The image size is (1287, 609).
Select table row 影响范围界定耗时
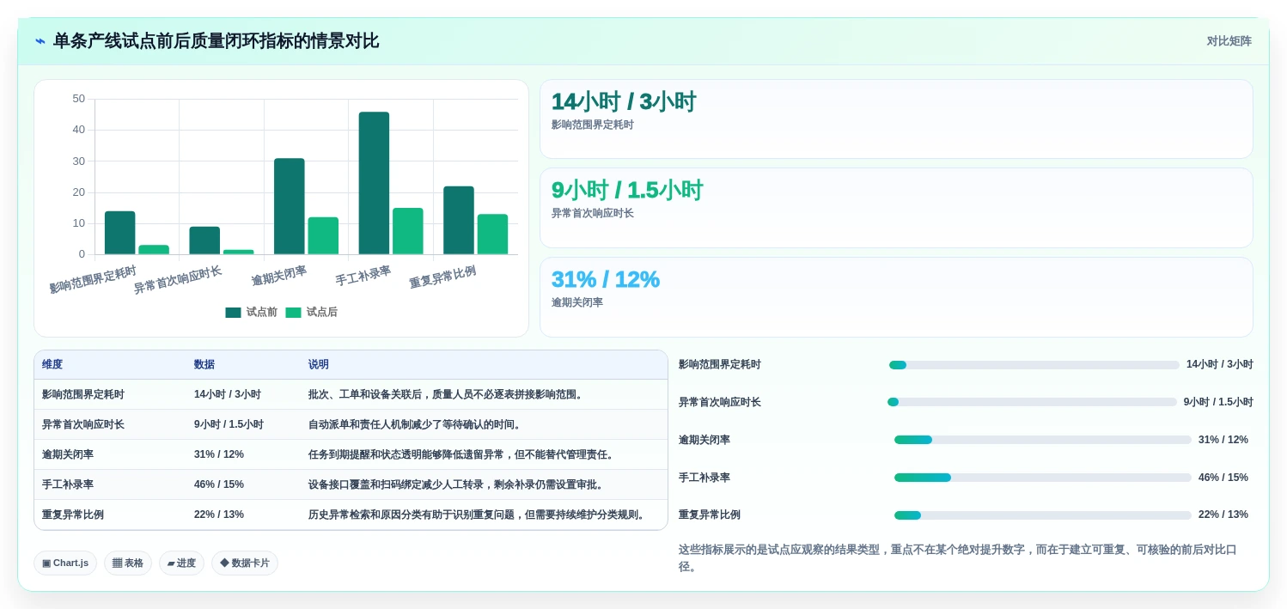point(351,395)
